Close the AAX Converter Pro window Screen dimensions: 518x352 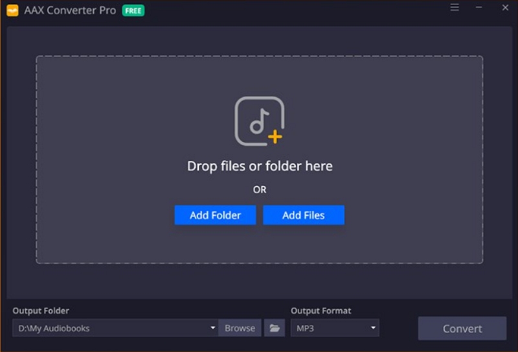pos(505,7)
